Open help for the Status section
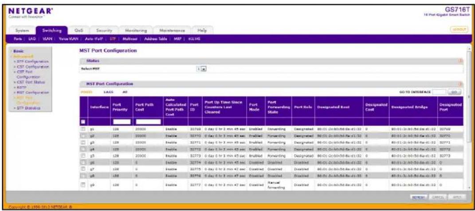475x211 pixels. [461, 61]
